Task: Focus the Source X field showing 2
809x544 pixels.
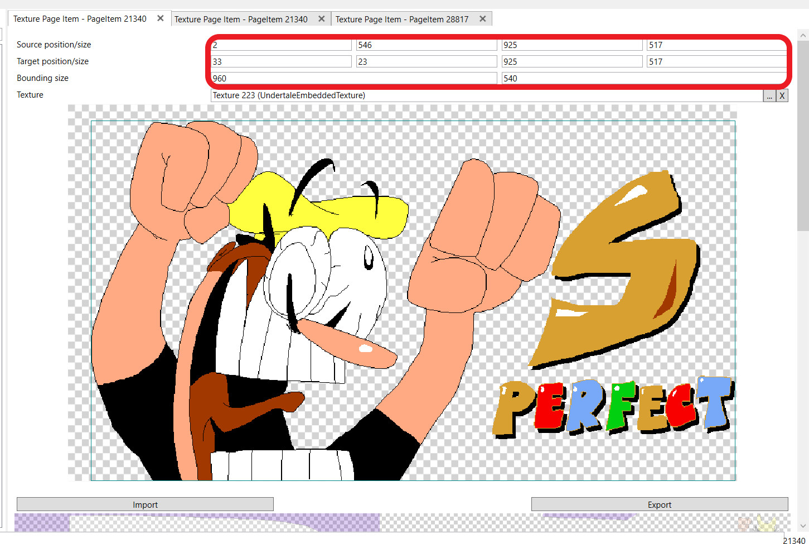Action: [281, 45]
